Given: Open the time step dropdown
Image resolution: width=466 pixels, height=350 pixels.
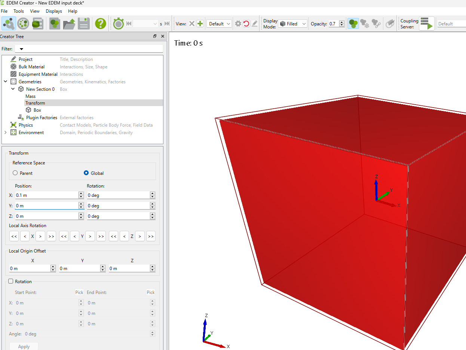Looking at the screenshot, I should (x=156, y=24).
